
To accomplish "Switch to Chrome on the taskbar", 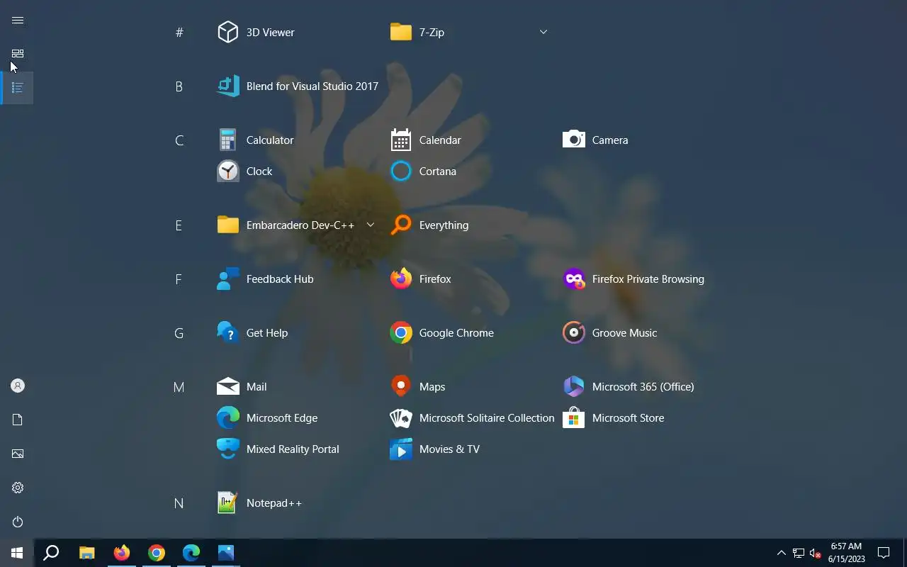I will point(157,553).
